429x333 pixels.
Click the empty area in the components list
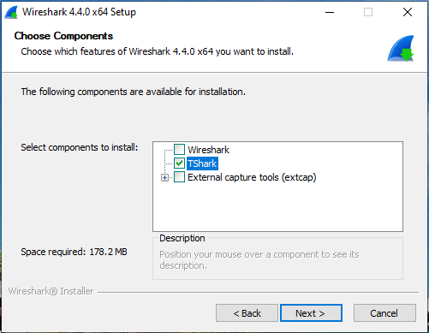click(x=277, y=208)
